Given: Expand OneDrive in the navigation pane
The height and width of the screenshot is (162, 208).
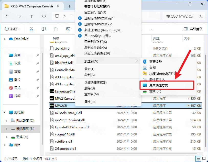Looking at the screenshot, I should (5, 39).
